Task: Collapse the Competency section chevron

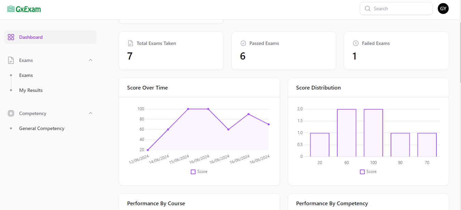Action: (90, 113)
